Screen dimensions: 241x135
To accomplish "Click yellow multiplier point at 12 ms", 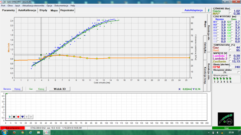I will point(97,59).
